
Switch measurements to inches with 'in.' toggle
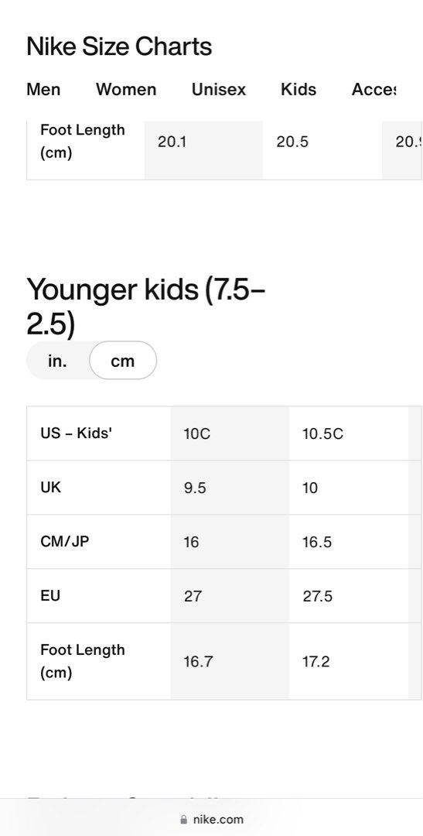[x=57, y=361]
